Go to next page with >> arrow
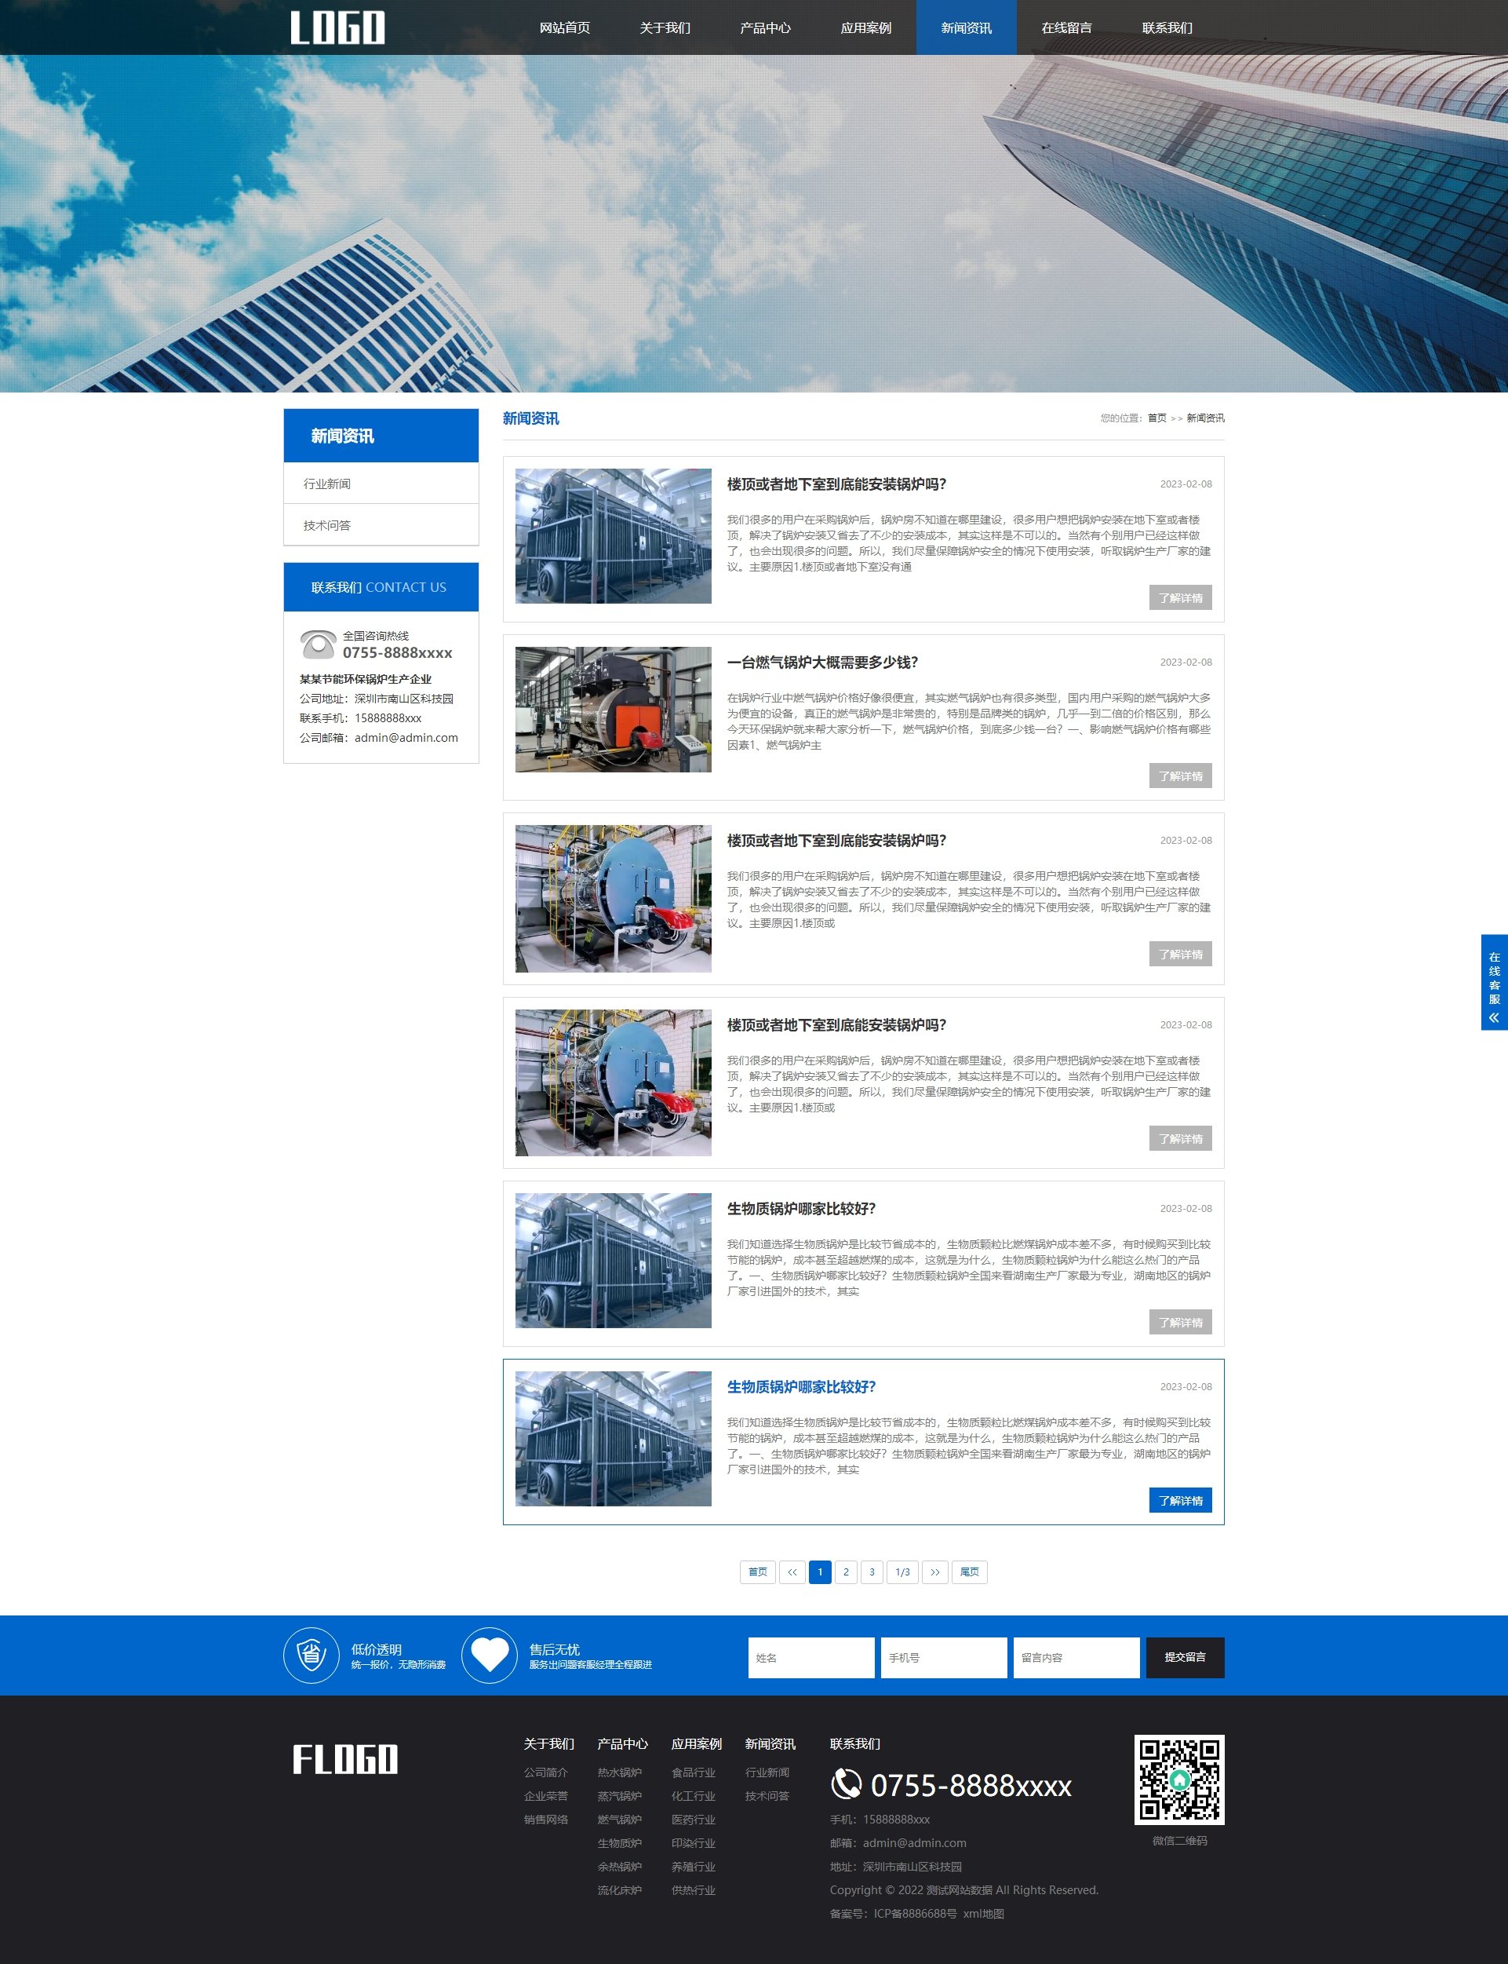 coord(934,1572)
